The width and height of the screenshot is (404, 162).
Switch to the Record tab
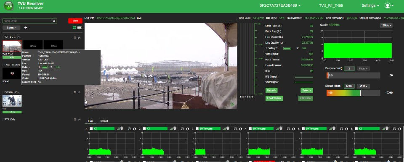104,121
